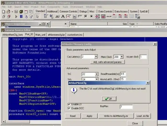
Task: Select the TPanel component icon
Action: [132, 16]
